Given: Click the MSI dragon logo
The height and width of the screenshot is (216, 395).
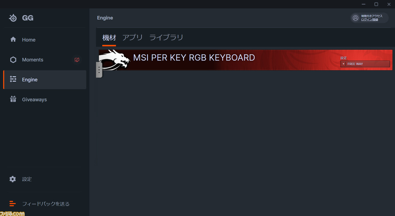Looking at the screenshot, I should (x=114, y=60).
